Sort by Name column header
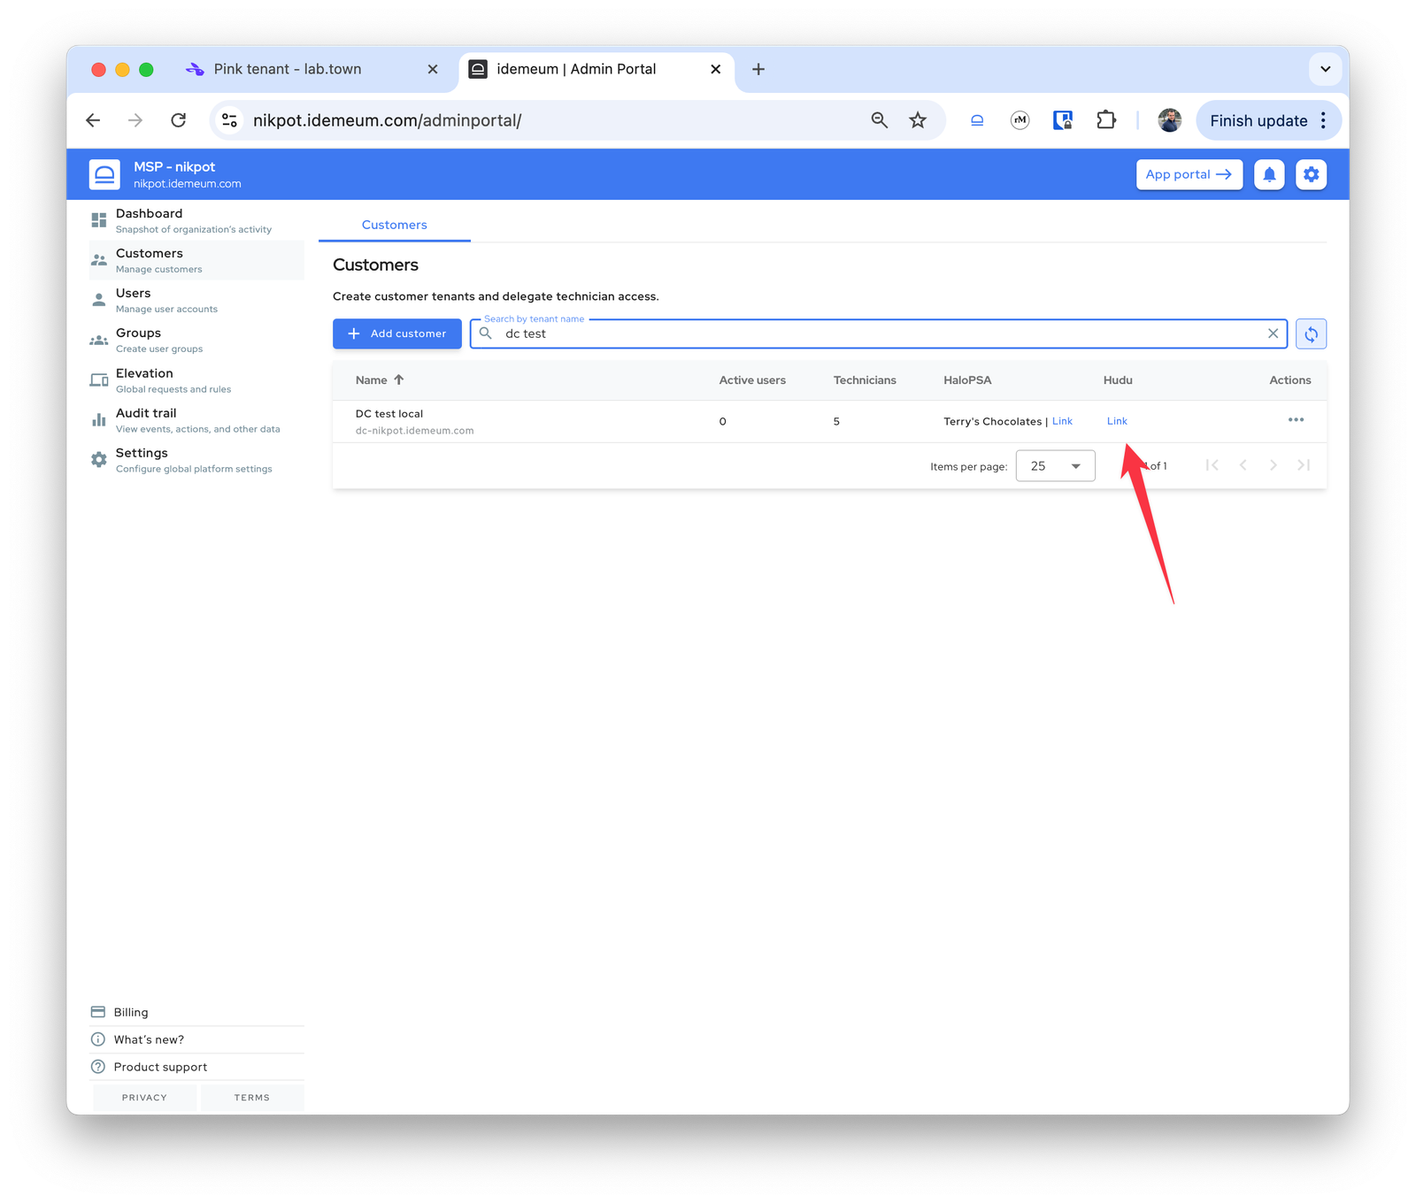1416x1203 pixels. (x=380, y=380)
